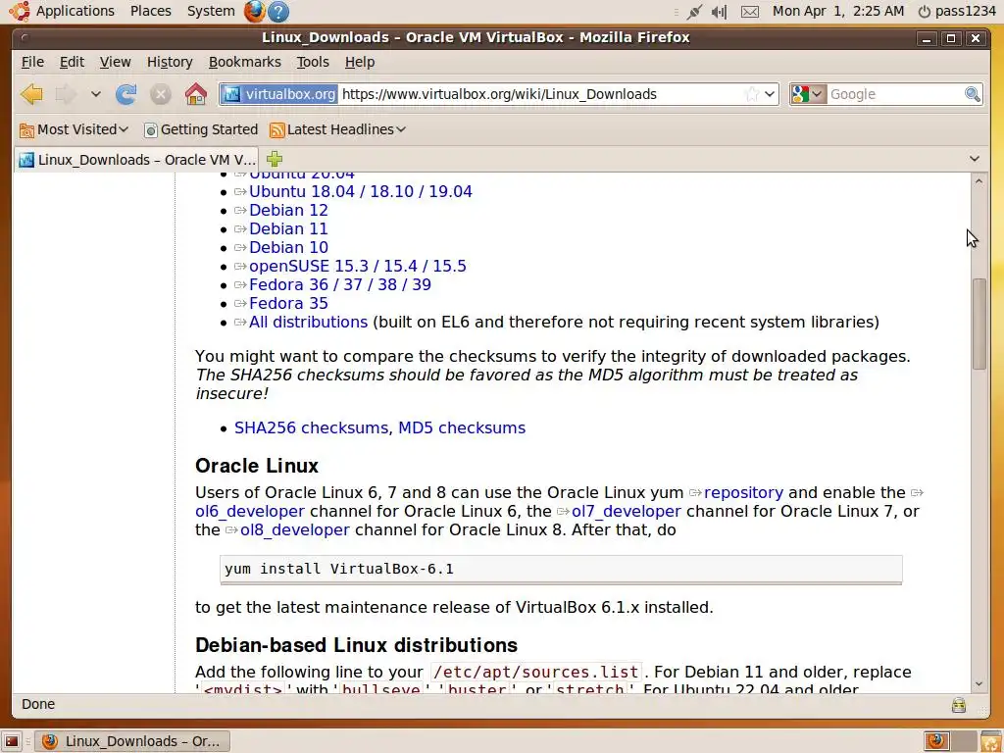Reload the current page
Viewport: 1004px width, 753px height.
(126, 94)
